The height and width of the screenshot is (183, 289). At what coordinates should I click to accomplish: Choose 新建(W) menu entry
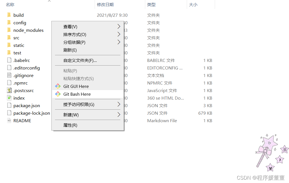coord(88,115)
